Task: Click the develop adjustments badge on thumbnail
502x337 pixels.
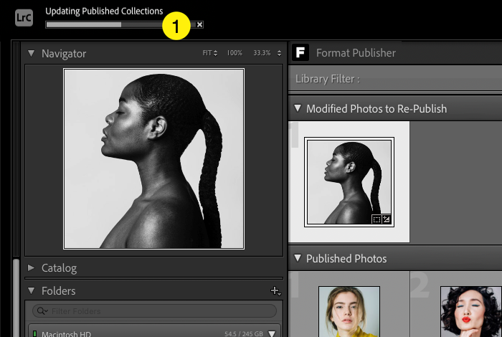Action: point(387,219)
